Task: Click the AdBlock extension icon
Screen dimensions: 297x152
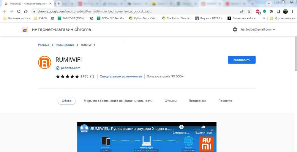Action: (x=257, y=12)
